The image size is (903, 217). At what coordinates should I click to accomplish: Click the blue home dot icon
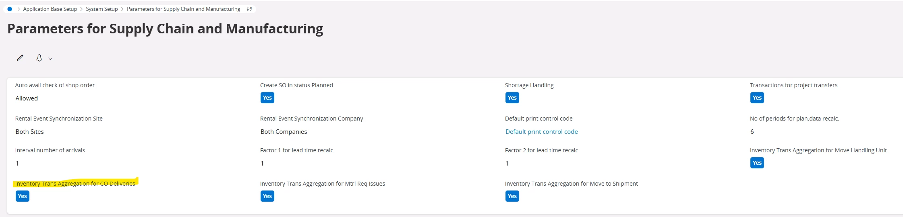[10, 9]
